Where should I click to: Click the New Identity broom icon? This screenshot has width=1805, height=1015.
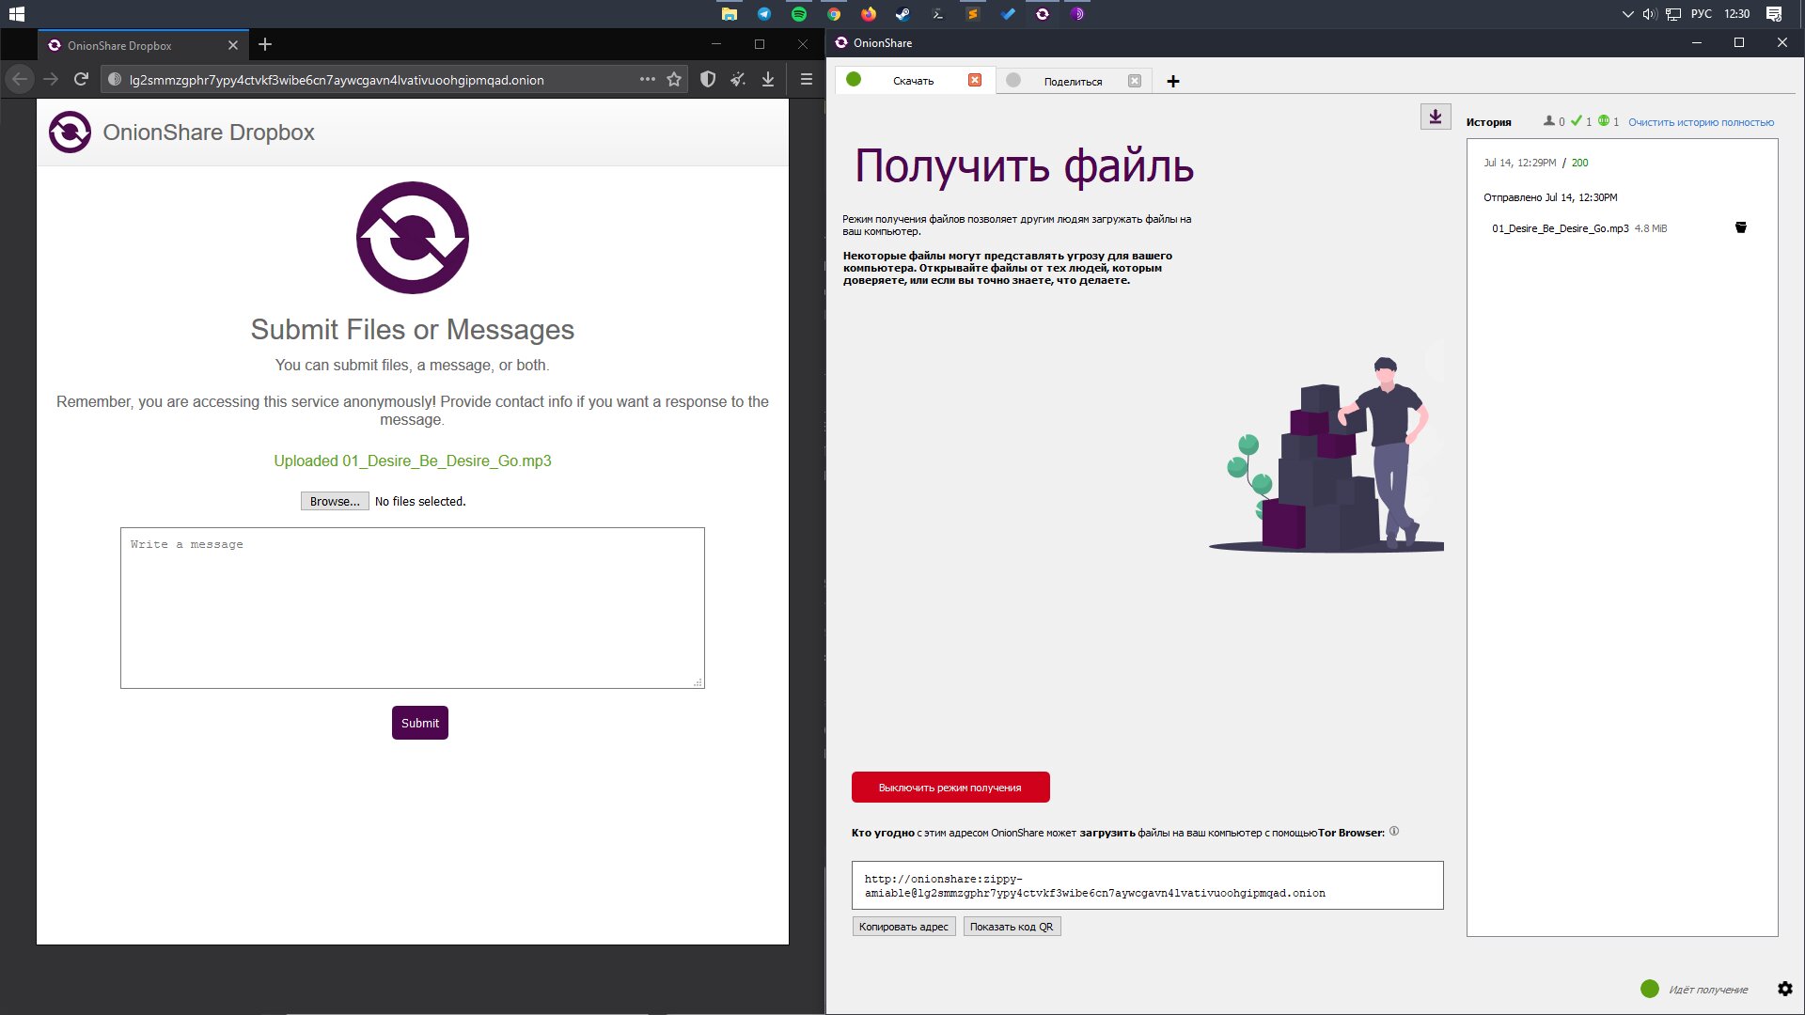pyautogui.click(x=738, y=80)
